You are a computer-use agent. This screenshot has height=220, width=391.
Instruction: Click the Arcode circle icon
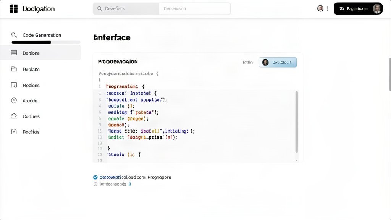14,100
